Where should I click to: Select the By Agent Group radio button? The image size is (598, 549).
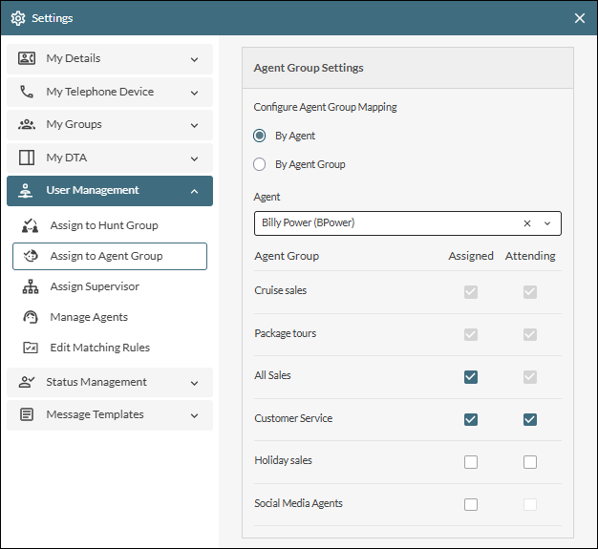[260, 164]
